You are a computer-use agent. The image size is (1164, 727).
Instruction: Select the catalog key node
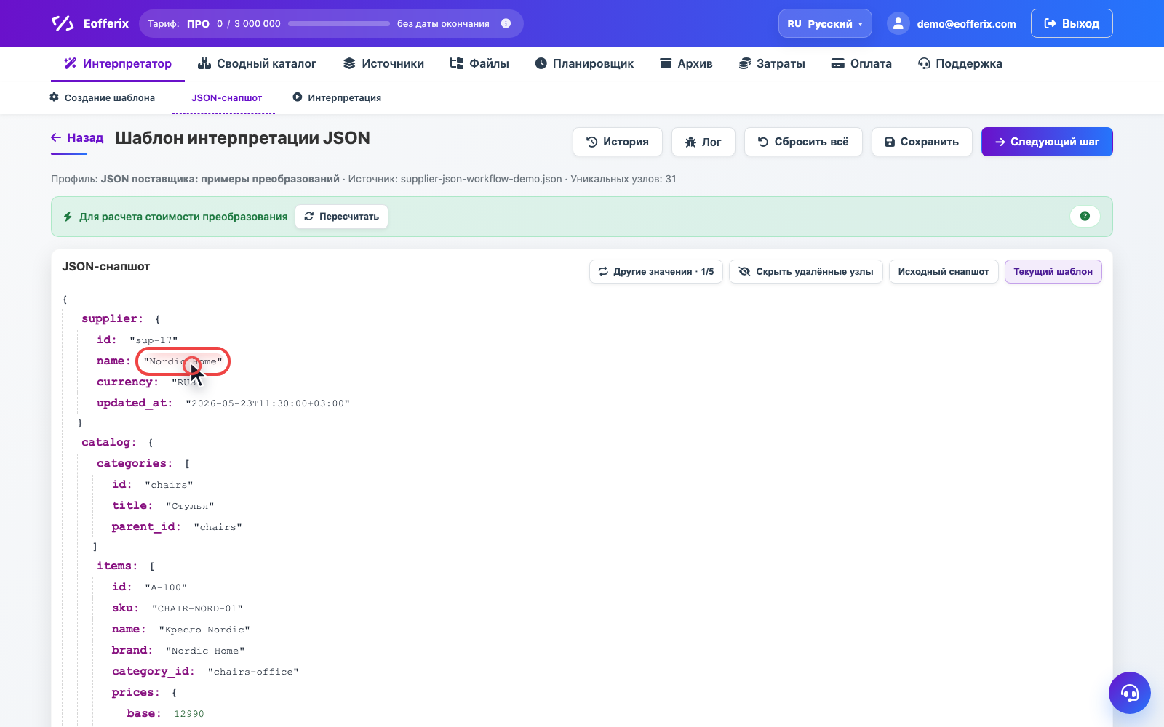(x=108, y=442)
